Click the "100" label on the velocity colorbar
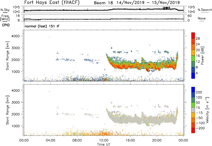 click(199, 98)
